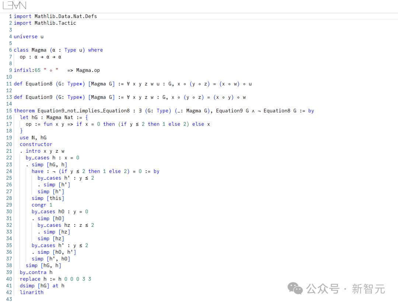Select line number 1 in the gutter
This screenshot has height=305, width=398.
(x=10, y=16)
